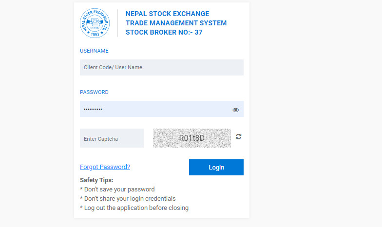Focus the Client Code/ User Name field
This screenshot has height=227, width=382.
click(x=162, y=67)
